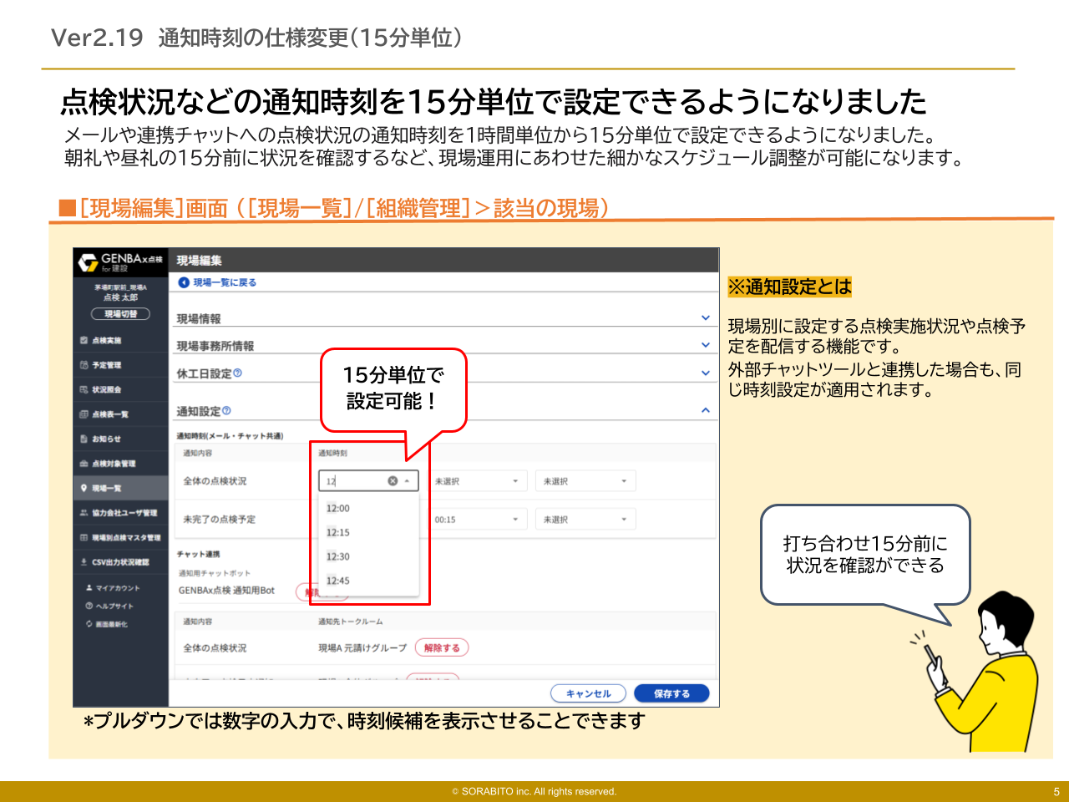The height and width of the screenshot is (802, 1069).
Task: Clear the notification time input with X icon
Action: pyautogui.click(x=393, y=481)
